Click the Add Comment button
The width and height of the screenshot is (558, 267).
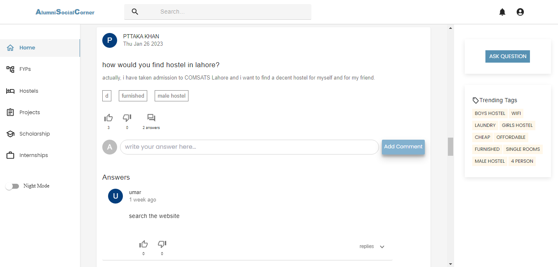(x=403, y=147)
